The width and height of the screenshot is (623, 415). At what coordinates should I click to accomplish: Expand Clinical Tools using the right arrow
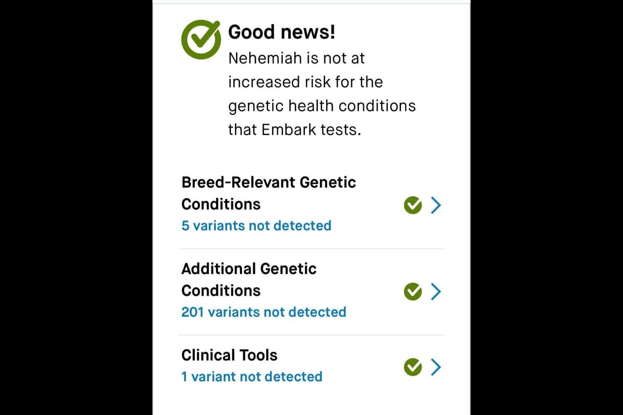tap(436, 367)
